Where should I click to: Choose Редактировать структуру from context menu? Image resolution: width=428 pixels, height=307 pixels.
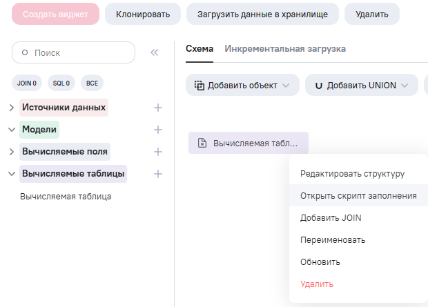coord(352,174)
